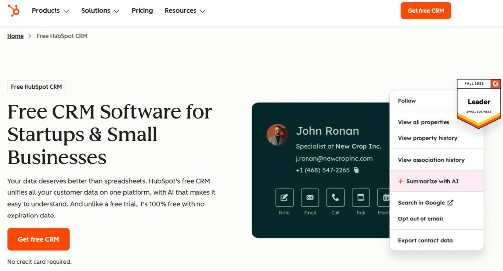Expand the Resources navigation dropdown
Screen dimensions: 503x271
coord(185,11)
